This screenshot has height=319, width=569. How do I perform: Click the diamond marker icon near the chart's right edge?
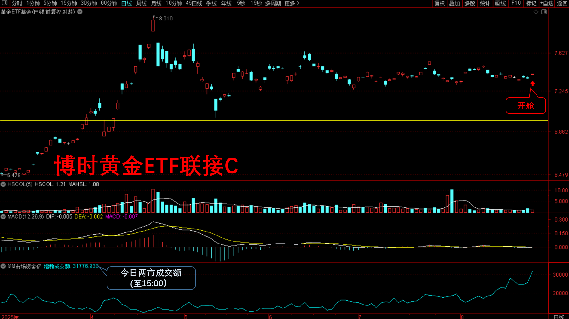[536, 12]
